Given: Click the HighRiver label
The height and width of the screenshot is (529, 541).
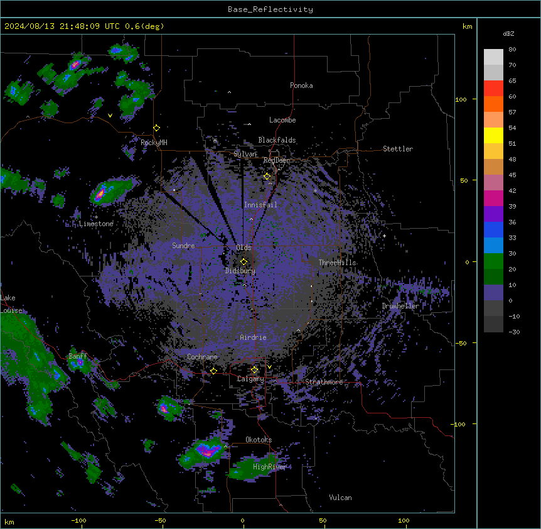Looking at the screenshot, I should pos(270,467).
